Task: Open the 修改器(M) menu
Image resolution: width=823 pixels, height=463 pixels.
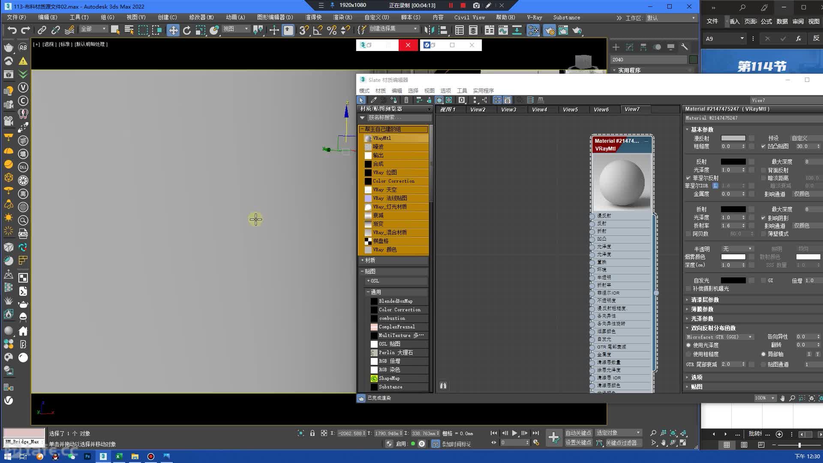Action: point(201,18)
